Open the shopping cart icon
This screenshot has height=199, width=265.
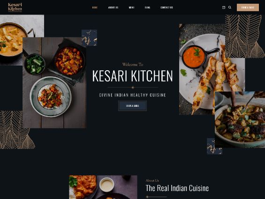click(224, 7)
